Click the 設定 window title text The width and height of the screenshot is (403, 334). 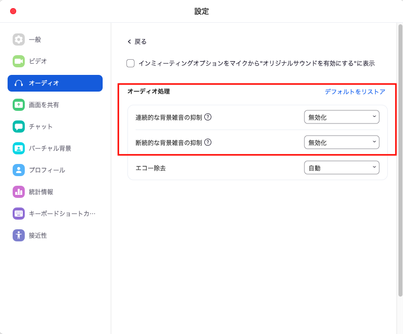pos(201,11)
